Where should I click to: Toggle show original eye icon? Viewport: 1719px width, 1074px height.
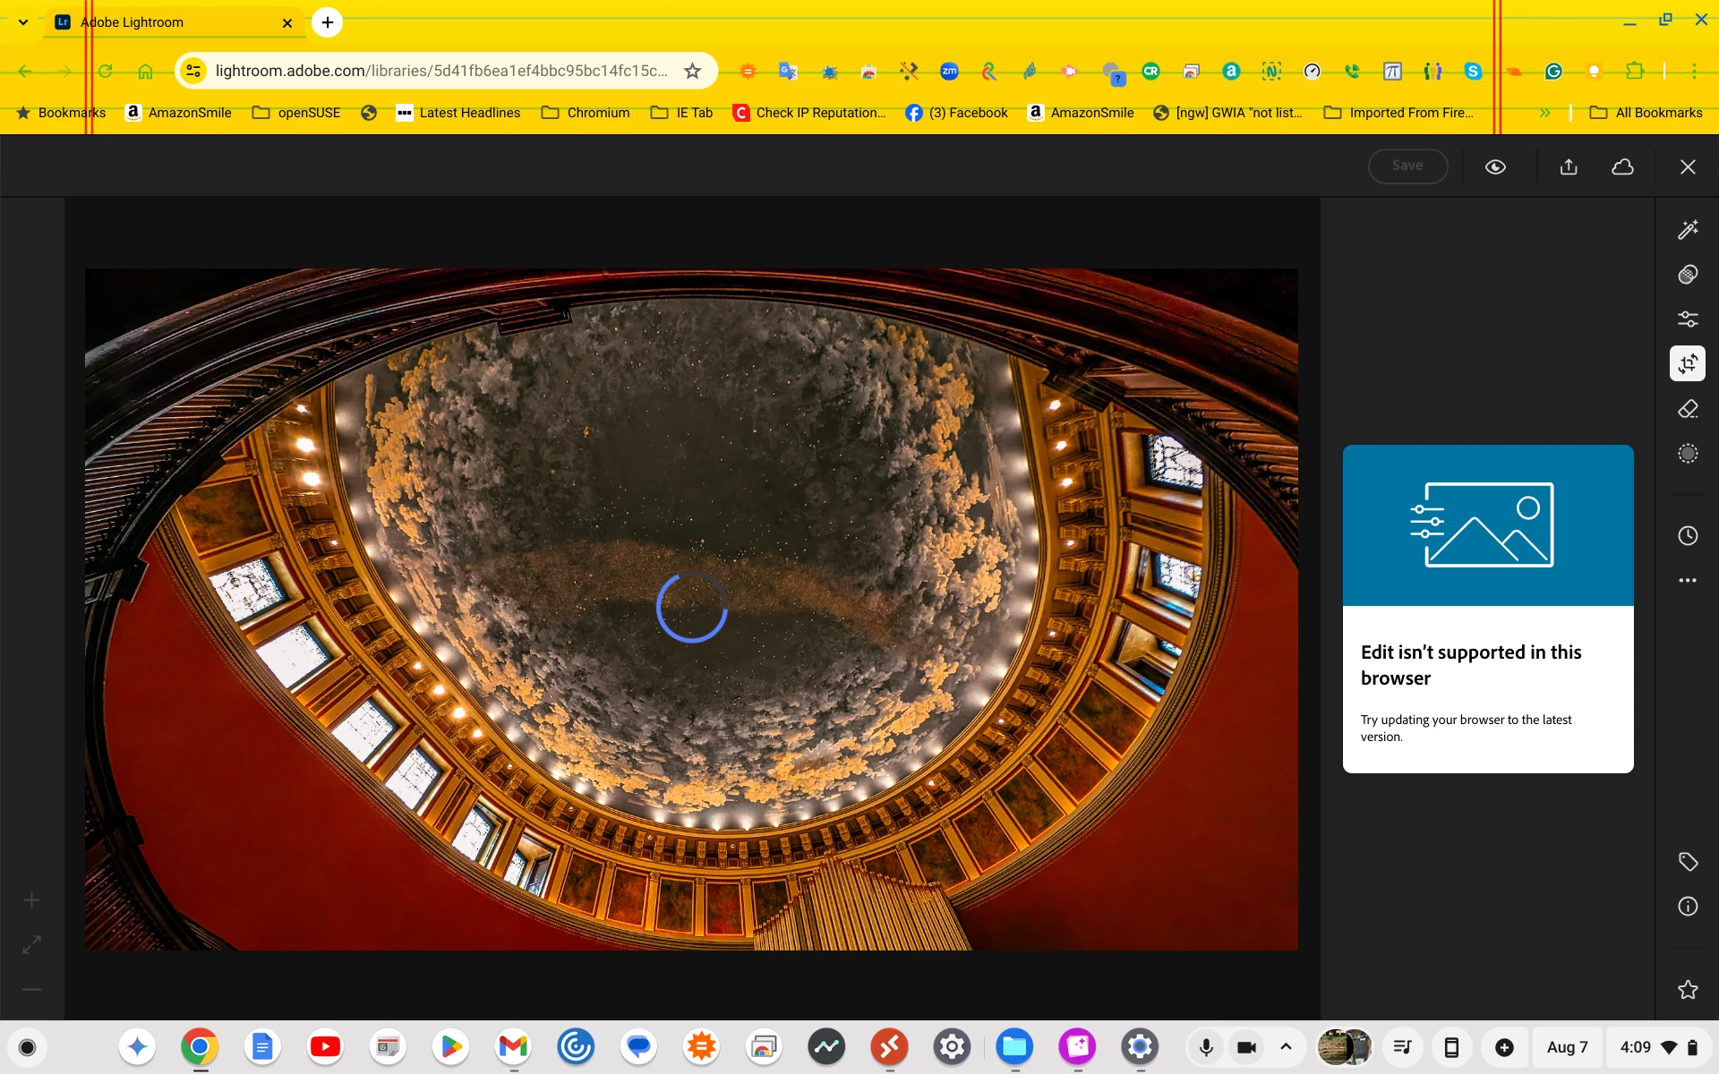point(1495,167)
